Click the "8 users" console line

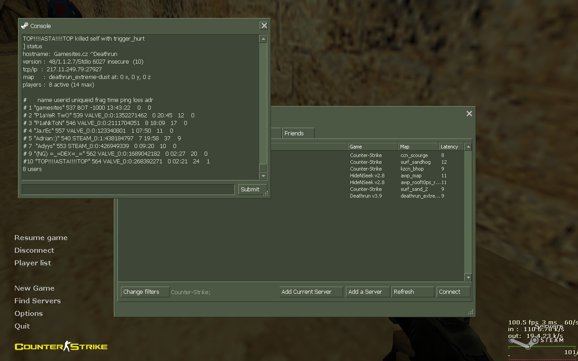[32, 169]
